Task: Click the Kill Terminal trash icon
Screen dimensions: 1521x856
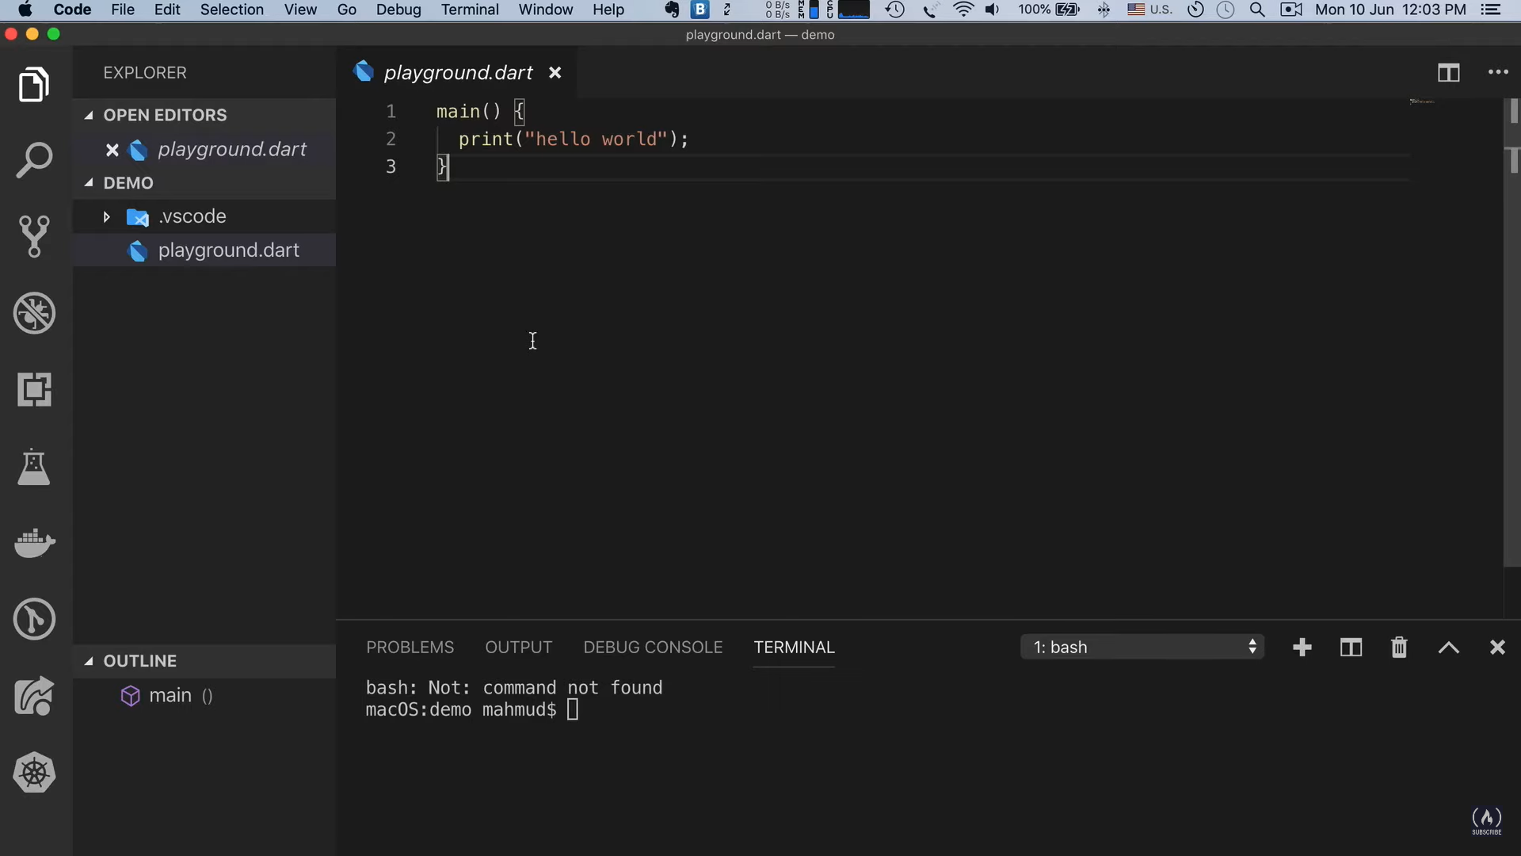Action: (1399, 647)
